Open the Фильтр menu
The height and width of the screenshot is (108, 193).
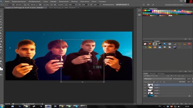coord(74,1)
